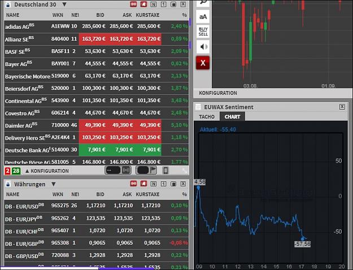Viewport: 353px width, 270px height.
Task: Sort Währungen by WKN column
Action: 58,194
